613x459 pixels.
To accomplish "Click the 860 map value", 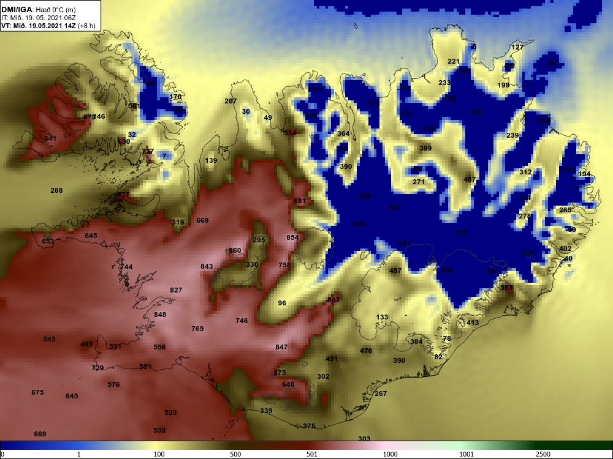I will (235, 250).
